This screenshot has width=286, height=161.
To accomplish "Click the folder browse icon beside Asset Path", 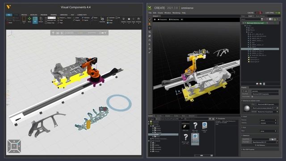I will (x=272, y=139).
